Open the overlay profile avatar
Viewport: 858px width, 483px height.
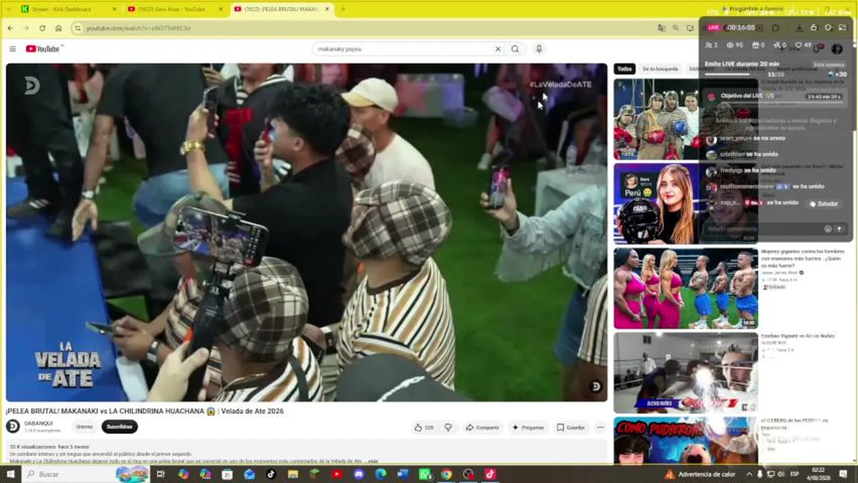(837, 48)
